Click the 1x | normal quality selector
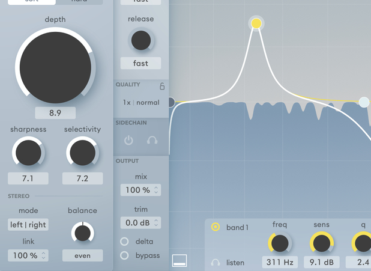This screenshot has height=271, width=371. (x=141, y=103)
